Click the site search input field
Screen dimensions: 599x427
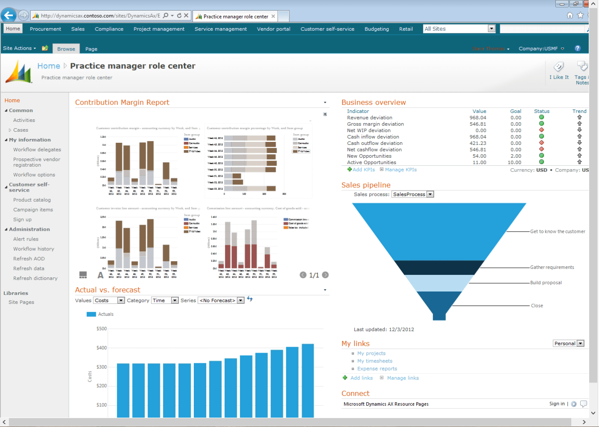542,29
